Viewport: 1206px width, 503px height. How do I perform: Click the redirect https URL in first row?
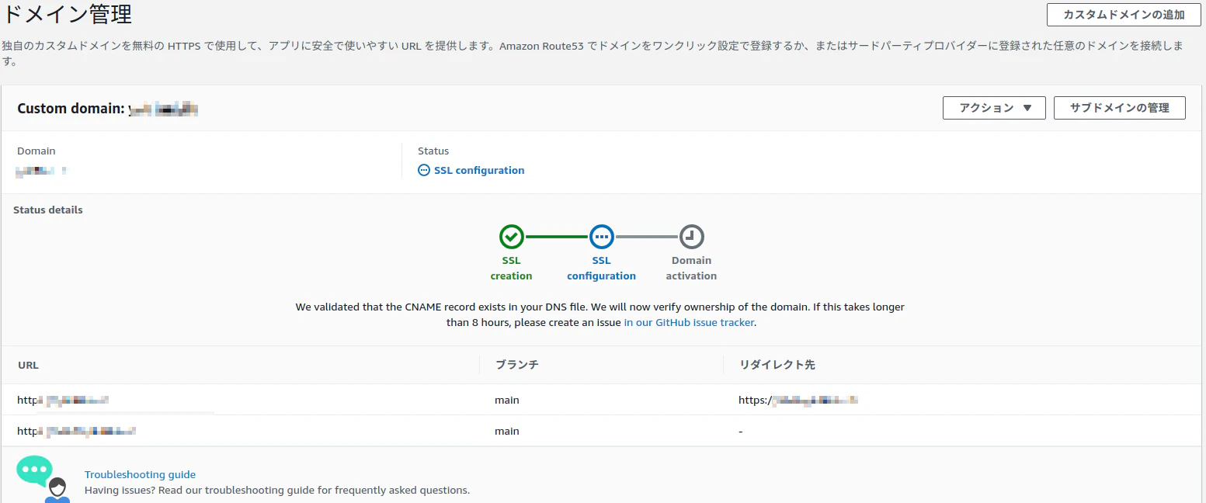point(798,401)
